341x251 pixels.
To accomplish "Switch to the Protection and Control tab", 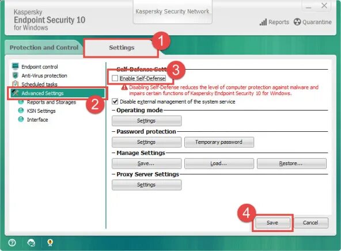I will click(x=44, y=47).
